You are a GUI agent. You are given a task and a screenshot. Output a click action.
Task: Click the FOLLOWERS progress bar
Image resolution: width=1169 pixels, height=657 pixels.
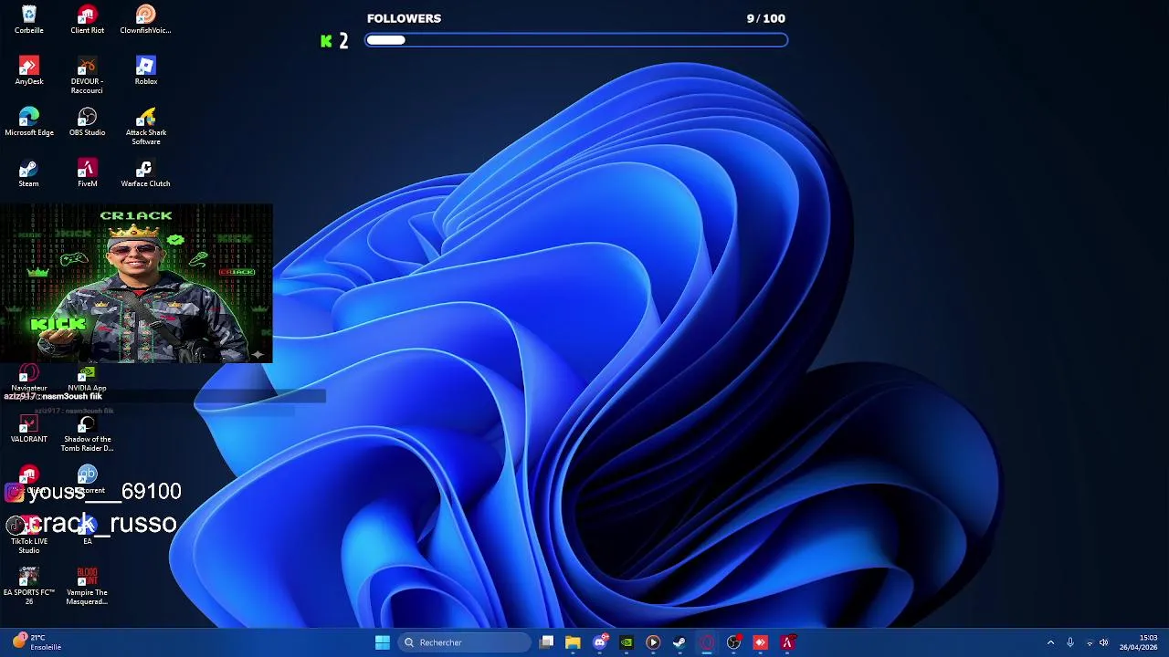(x=576, y=40)
